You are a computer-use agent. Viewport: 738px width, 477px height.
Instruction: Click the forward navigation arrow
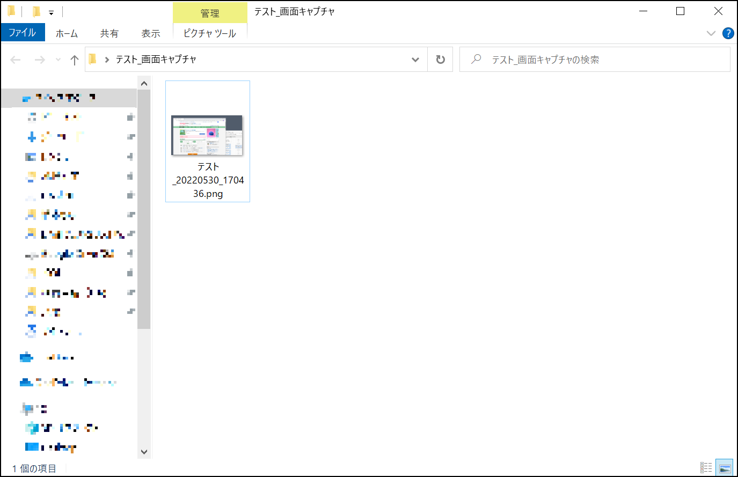point(40,59)
